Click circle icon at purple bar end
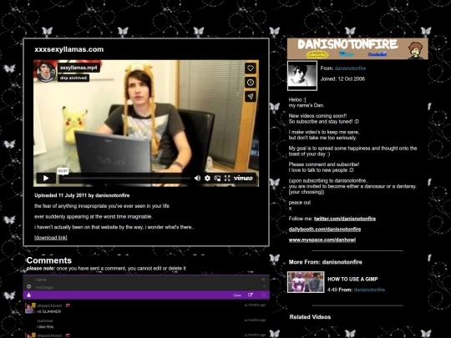Viewport: 451px width, 338px height. [x=263, y=295]
